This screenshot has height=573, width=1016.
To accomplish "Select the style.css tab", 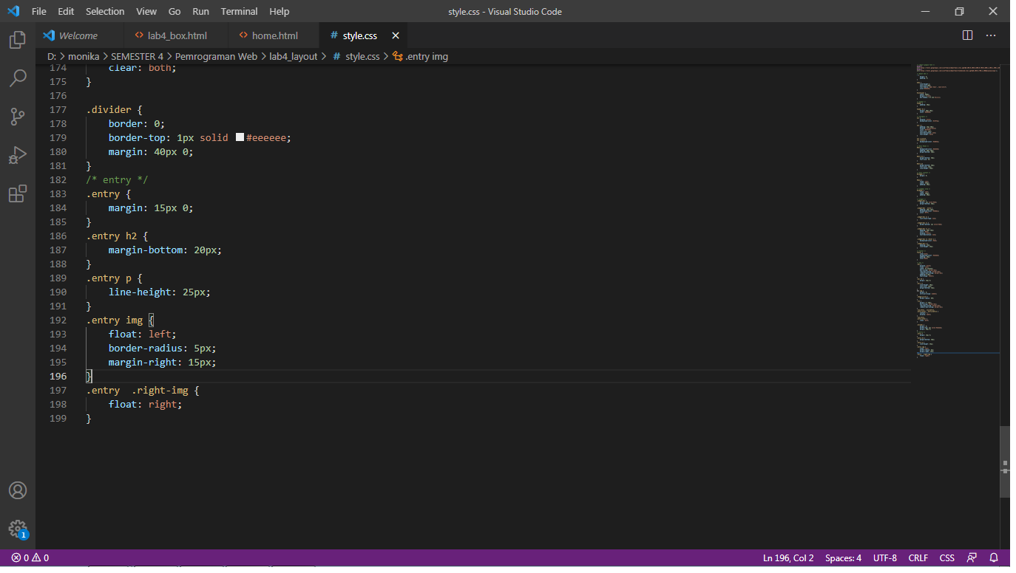I will coord(363,35).
